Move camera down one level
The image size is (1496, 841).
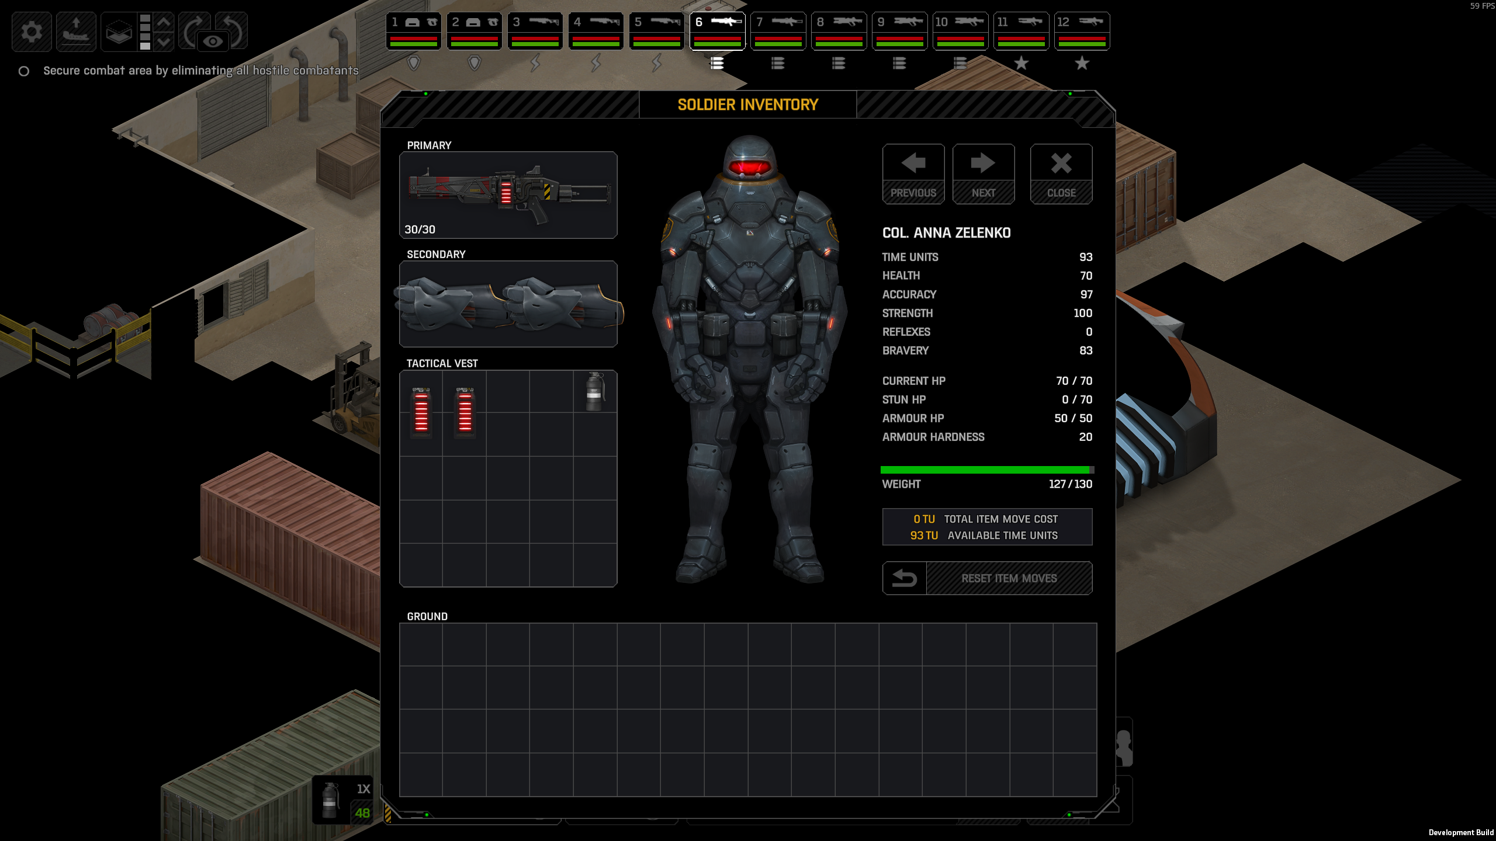click(164, 42)
